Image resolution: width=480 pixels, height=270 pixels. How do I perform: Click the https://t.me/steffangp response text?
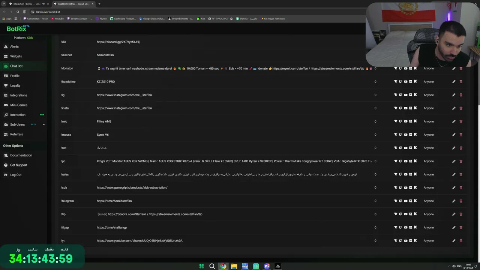point(112,228)
